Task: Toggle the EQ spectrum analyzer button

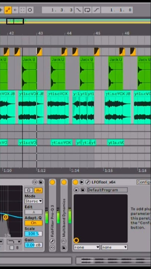Action: click(x=38, y=190)
